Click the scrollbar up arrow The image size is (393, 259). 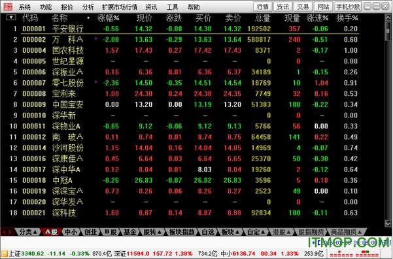[x=388, y=17]
